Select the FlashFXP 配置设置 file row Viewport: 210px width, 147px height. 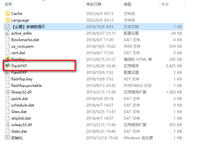(93, 73)
